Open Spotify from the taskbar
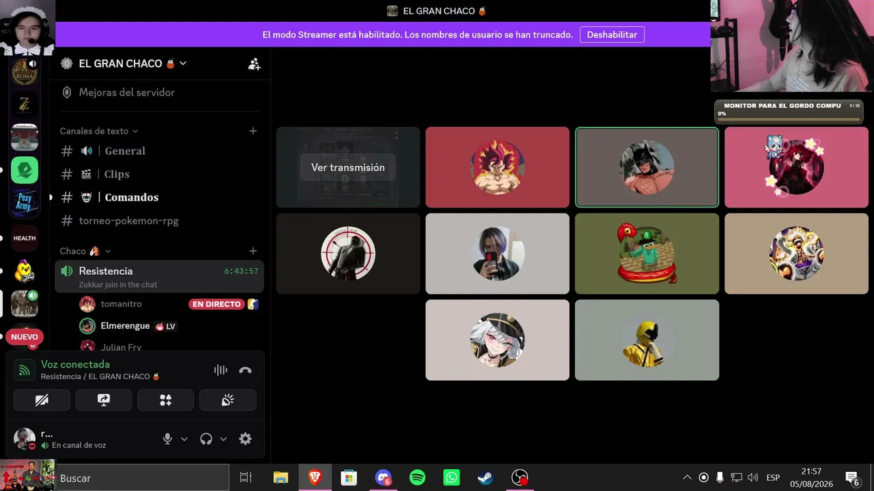 click(x=417, y=477)
